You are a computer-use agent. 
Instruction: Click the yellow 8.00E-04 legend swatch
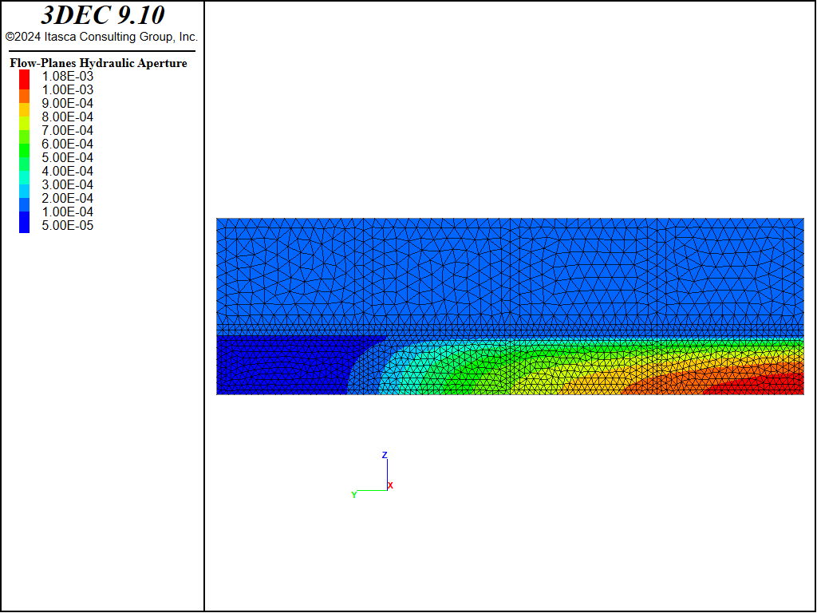pyautogui.click(x=25, y=117)
